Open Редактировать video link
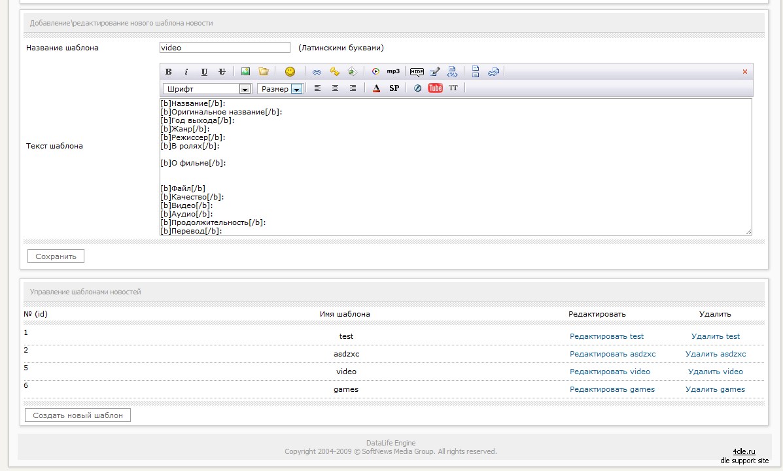Screen dimensions: 783x471 (610, 372)
